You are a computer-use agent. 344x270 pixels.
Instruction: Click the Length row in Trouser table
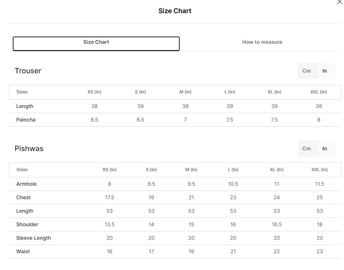coord(25,106)
